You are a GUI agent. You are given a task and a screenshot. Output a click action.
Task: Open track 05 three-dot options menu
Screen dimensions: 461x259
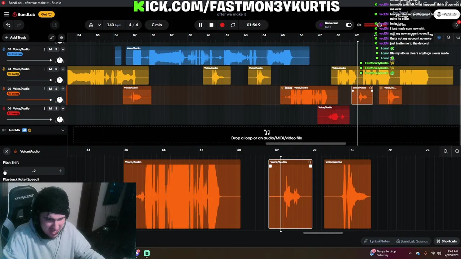tap(45, 89)
